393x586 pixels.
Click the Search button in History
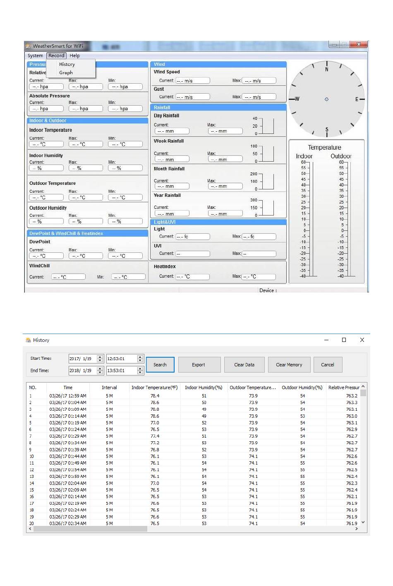[160, 365]
